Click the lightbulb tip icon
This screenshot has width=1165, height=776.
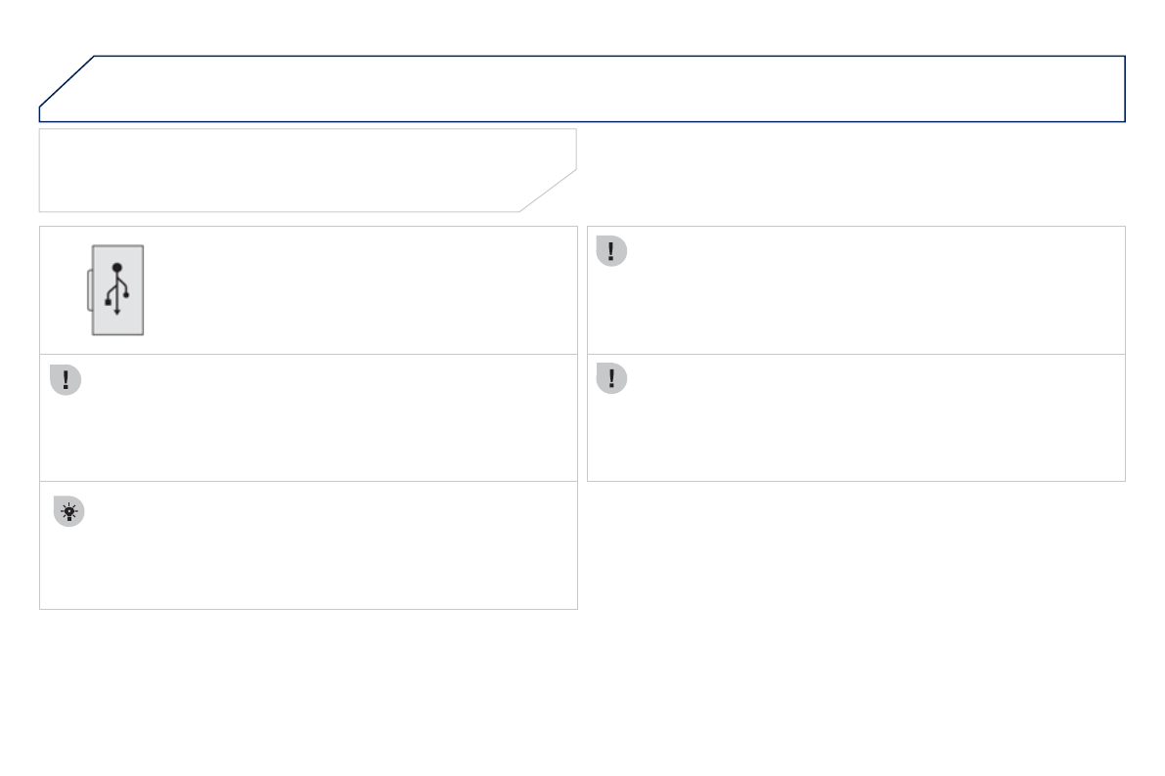point(68,511)
